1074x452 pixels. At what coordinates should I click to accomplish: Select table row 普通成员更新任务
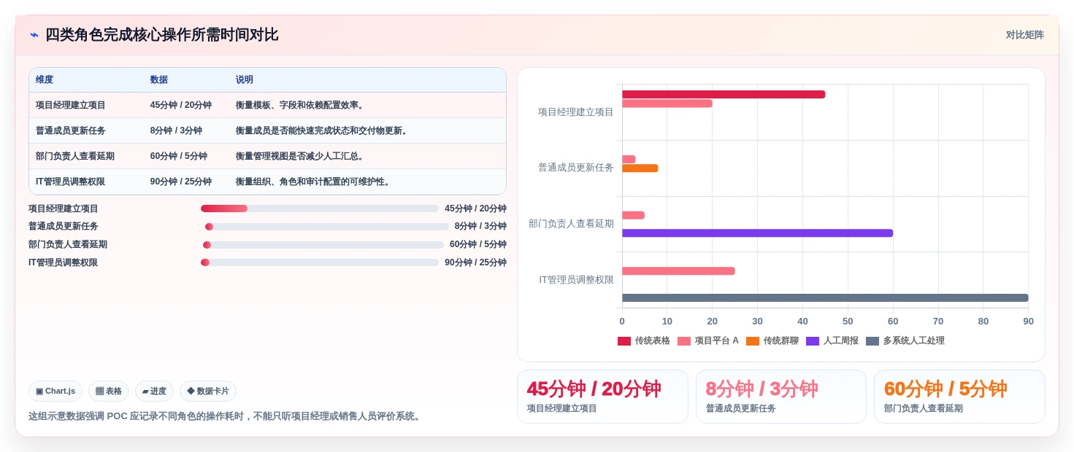[x=267, y=130]
